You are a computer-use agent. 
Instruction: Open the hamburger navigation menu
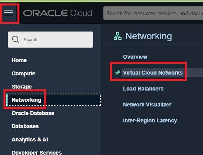[9, 13]
